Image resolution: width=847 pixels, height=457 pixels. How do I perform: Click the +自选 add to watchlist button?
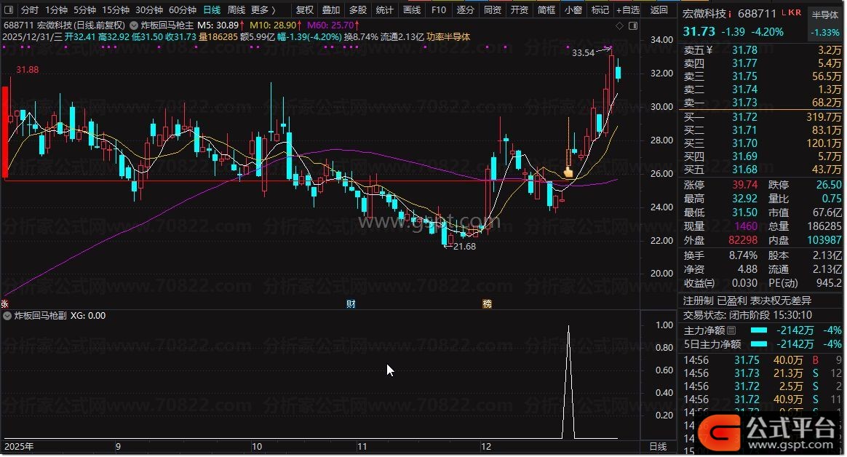click(627, 10)
